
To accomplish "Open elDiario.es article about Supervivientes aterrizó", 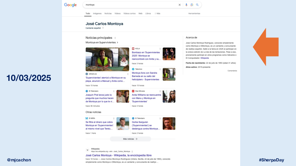I will pyautogui.click(x=105, y=79).
